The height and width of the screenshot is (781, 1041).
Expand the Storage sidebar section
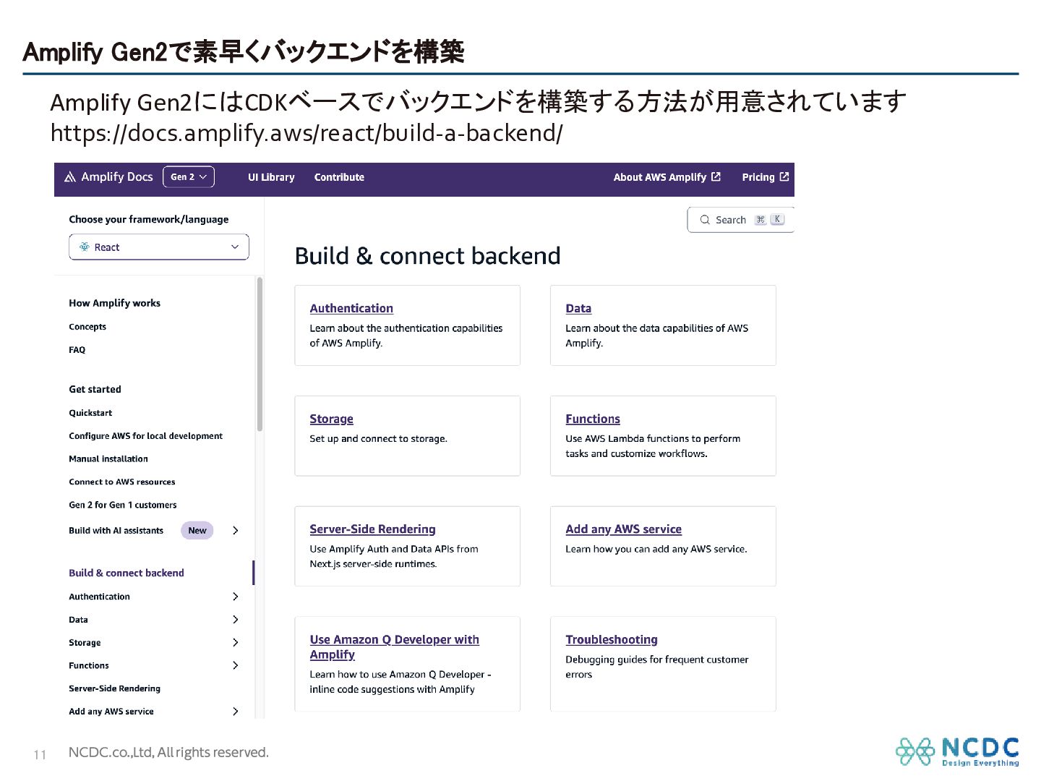click(x=236, y=642)
